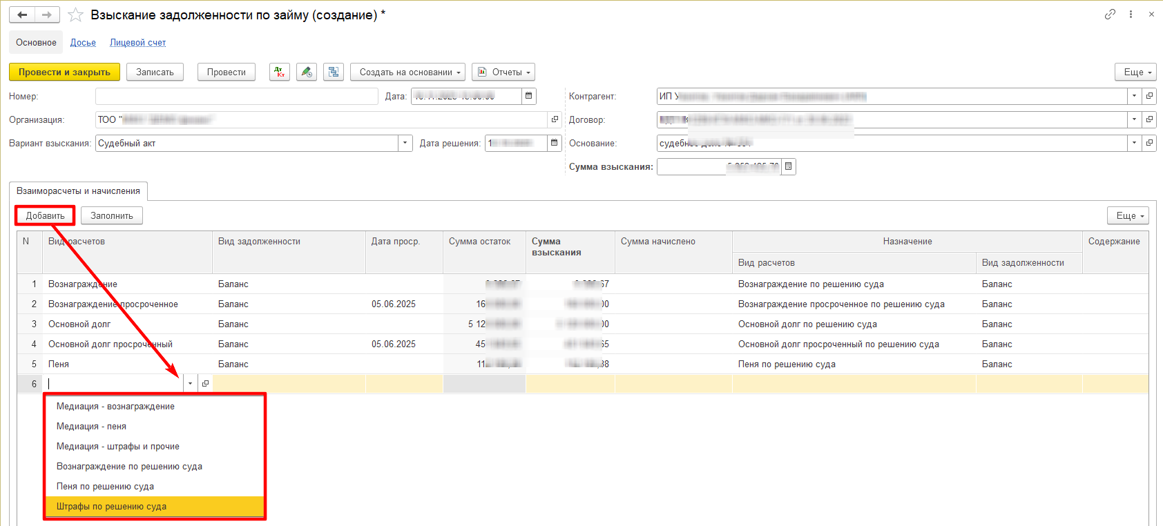The image size is (1163, 526).
Task: Go back with the left arrow button
Action: point(22,14)
